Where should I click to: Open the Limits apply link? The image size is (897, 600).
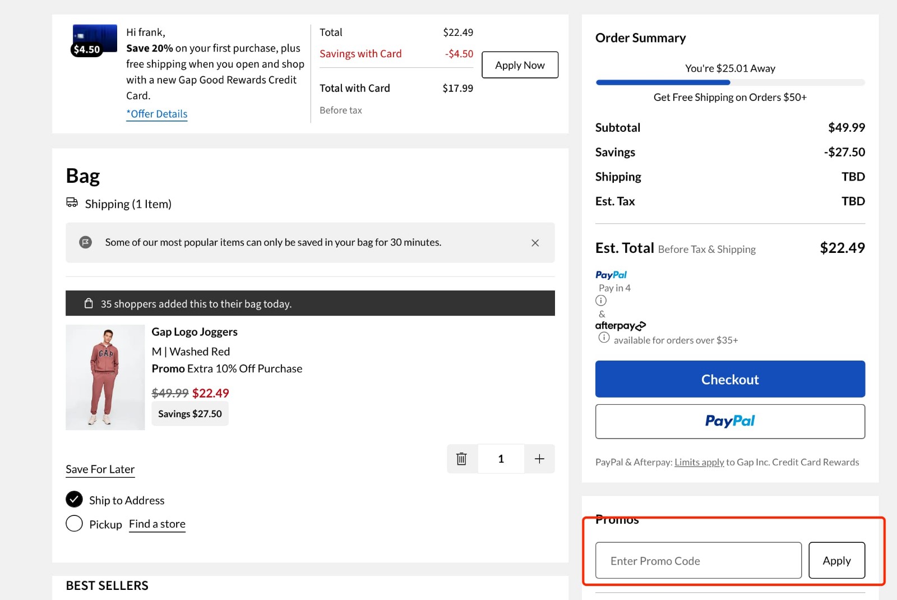[x=699, y=461]
